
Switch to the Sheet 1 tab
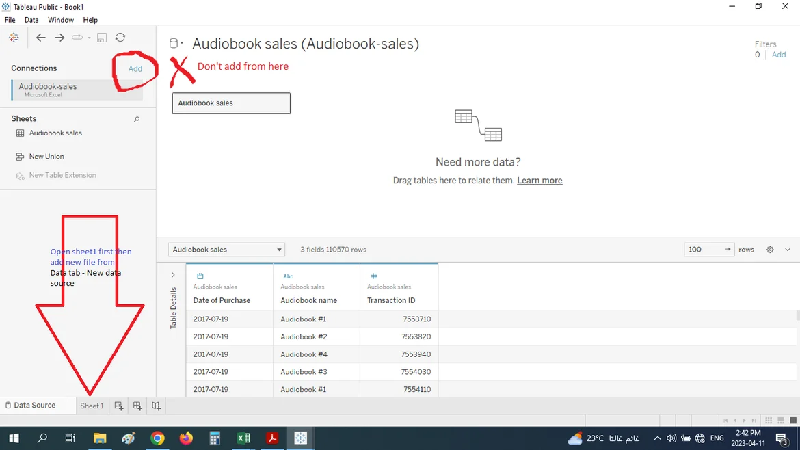(92, 406)
